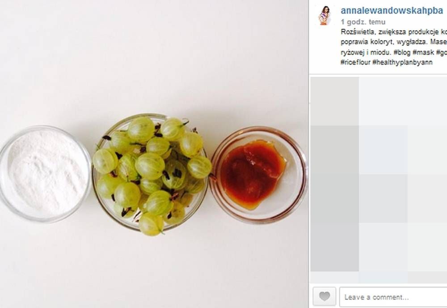Screen dimensions: 447x308
Task: Click caption text 'ryżowej i miodu'
Action: (x=366, y=52)
